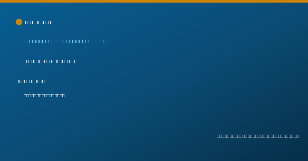Click the end of the title beside orange circle
308x161 pixels.
(x=52, y=22)
